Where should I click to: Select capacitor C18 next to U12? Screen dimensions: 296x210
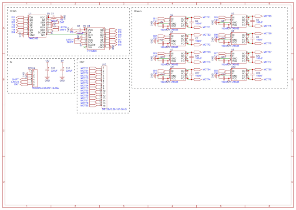tap(252, 74)
